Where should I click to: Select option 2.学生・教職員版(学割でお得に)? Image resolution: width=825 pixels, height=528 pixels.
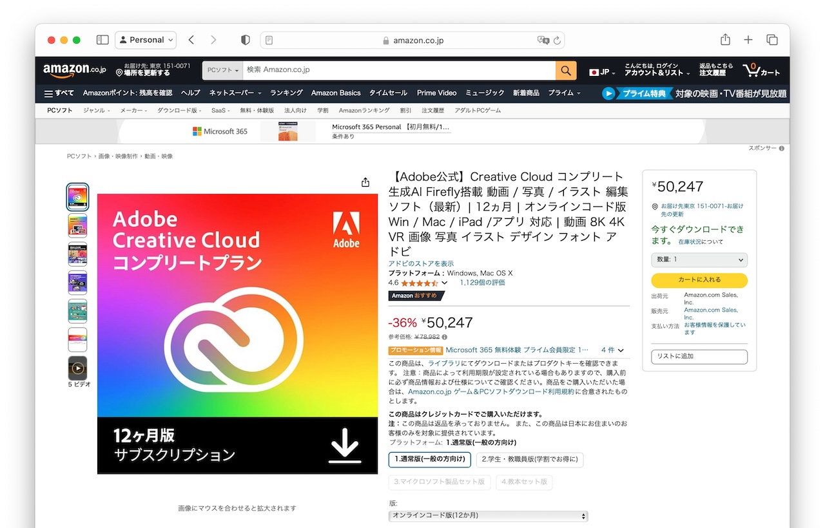[x=530, y=460]
